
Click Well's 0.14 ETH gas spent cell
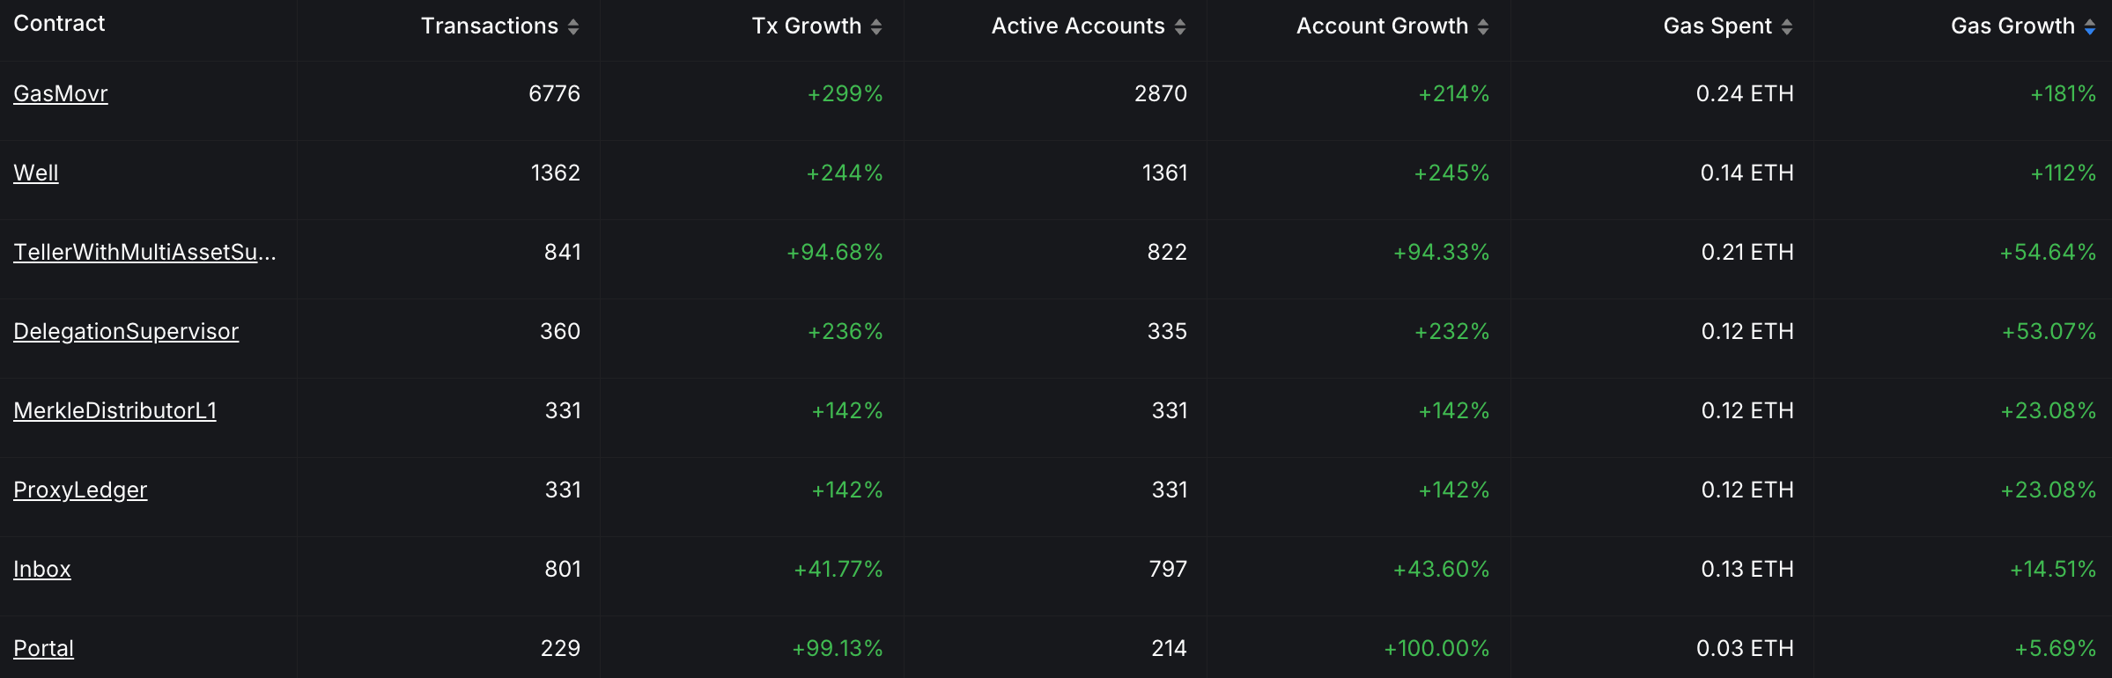[1746, 173]
